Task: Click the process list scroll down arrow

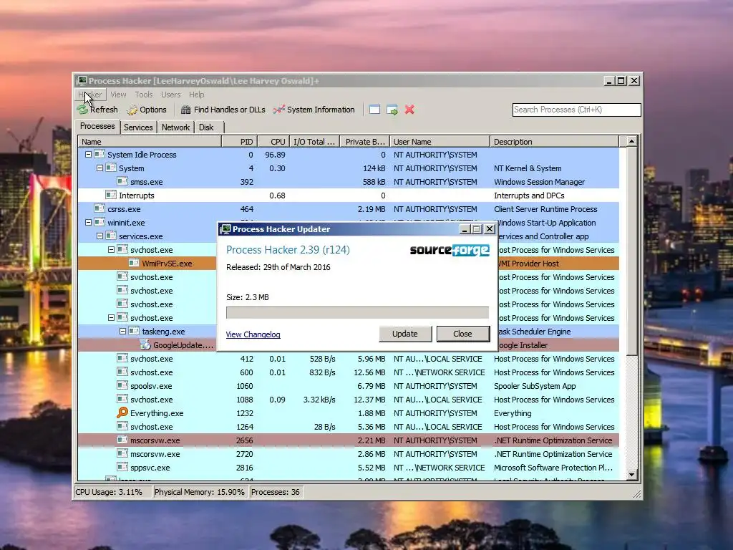Action: pyautogui.click(x=631, y=476)
